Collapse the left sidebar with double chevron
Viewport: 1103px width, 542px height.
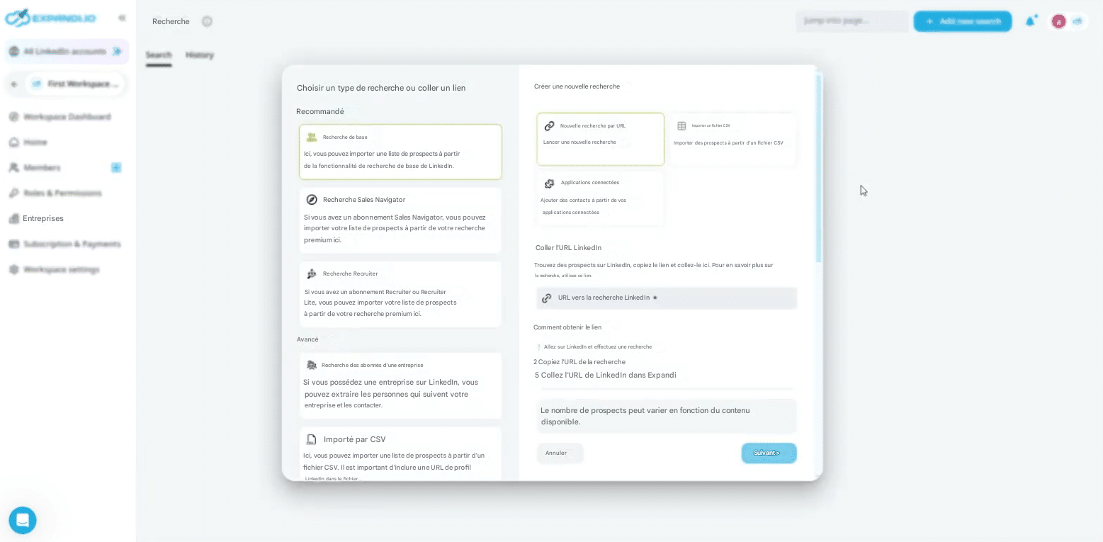122,18
